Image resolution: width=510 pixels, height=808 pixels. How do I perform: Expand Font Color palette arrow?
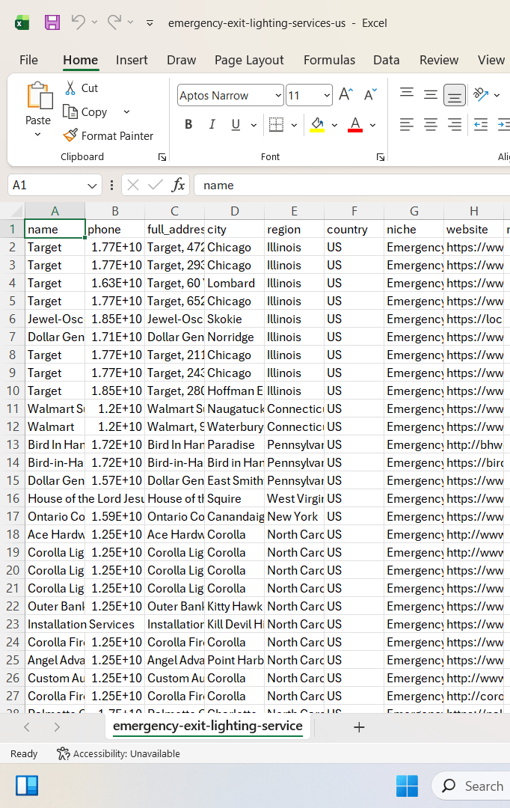tap(373, 125)
